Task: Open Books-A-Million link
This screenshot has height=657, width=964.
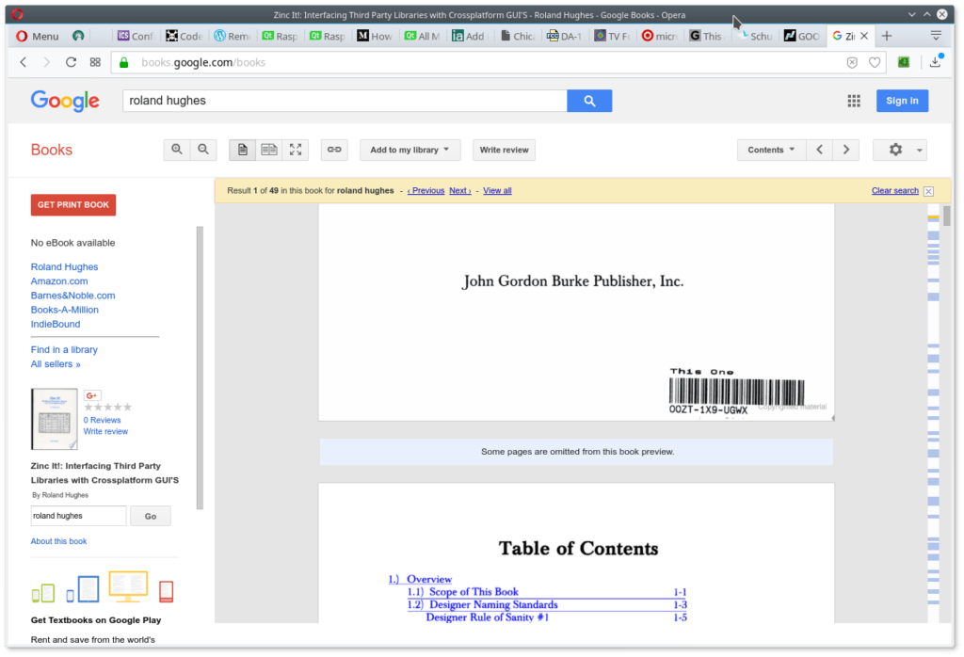Action: tap(65, 310)
